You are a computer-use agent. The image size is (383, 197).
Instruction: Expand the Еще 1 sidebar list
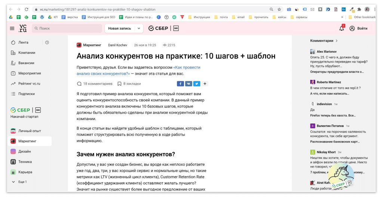(19, 182)
